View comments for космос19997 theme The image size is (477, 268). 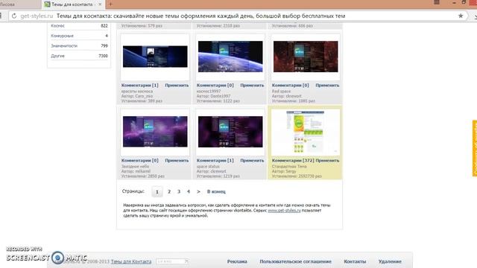point(215,86)
